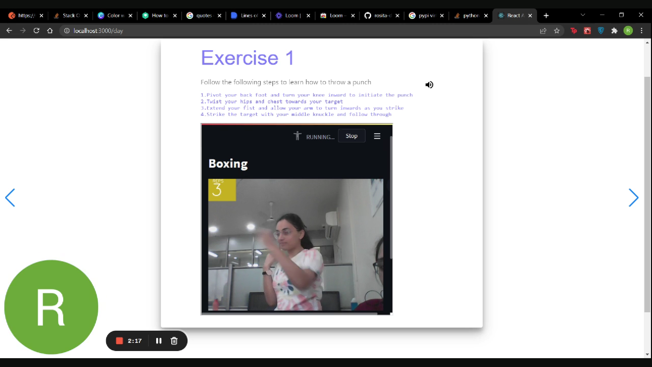Select the body pose tracking icon
Image resolution: width=652 pixels, height=367 pixels.
[297, 136]
